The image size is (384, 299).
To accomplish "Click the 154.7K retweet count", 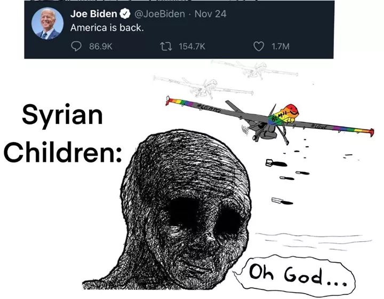I will coord(192,46).
